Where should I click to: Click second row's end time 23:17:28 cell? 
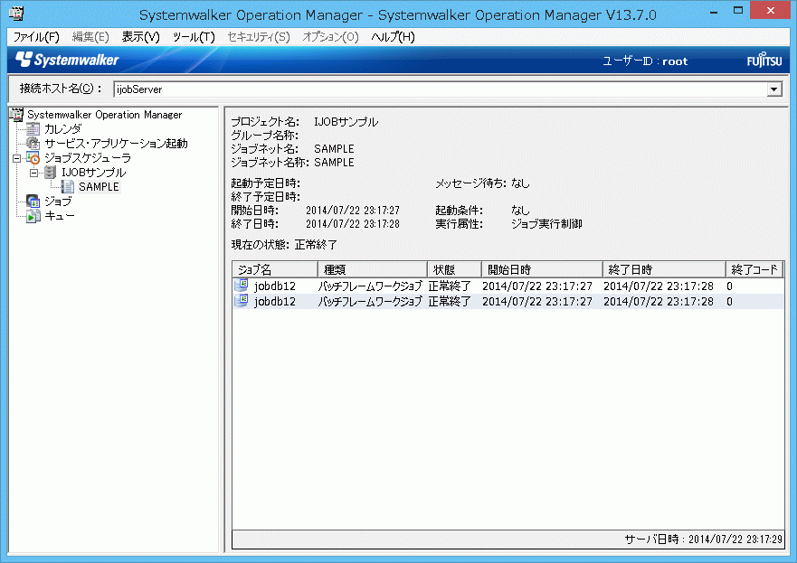[659, 302]
